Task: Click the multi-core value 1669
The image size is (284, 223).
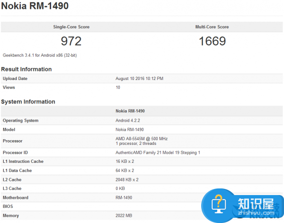Action: [x=212, y=41]
